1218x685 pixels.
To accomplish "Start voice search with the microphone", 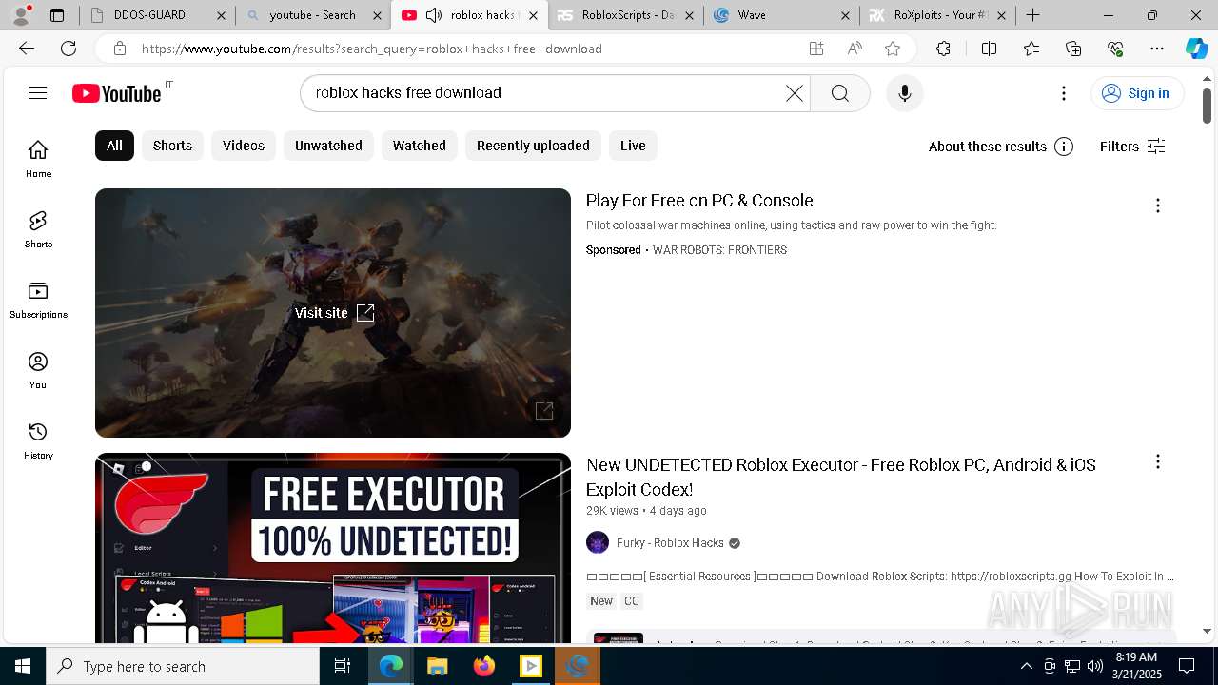I will 904,93.
